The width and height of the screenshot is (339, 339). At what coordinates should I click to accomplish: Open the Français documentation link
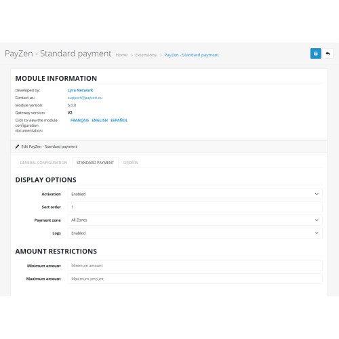79,120
